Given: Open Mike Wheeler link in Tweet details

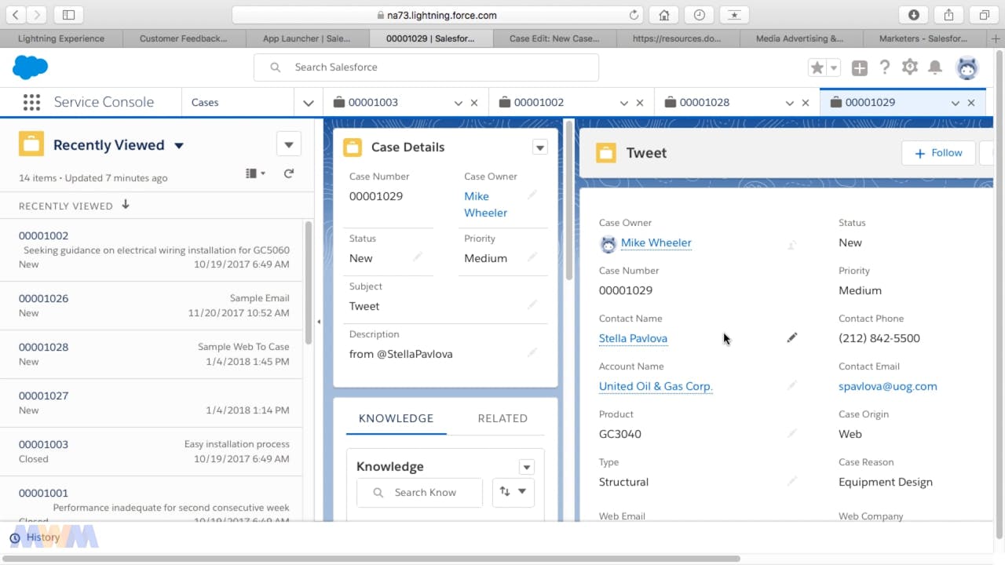Looking at the screenshot, I should 656,242.
